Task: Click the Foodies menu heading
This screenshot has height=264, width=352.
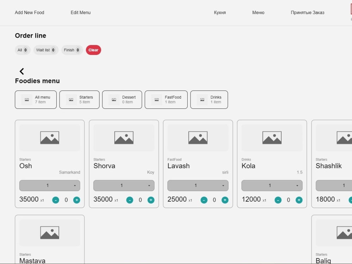Action: coord(37,81)
